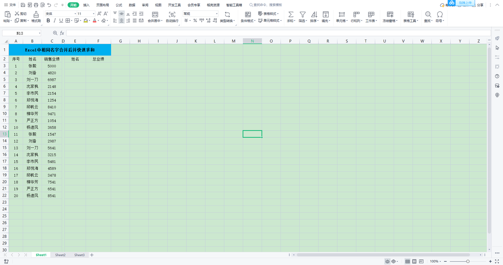This screenshot has height=265, width=503.
Task: Toggle Underline formatting
Action: [61, 21]
